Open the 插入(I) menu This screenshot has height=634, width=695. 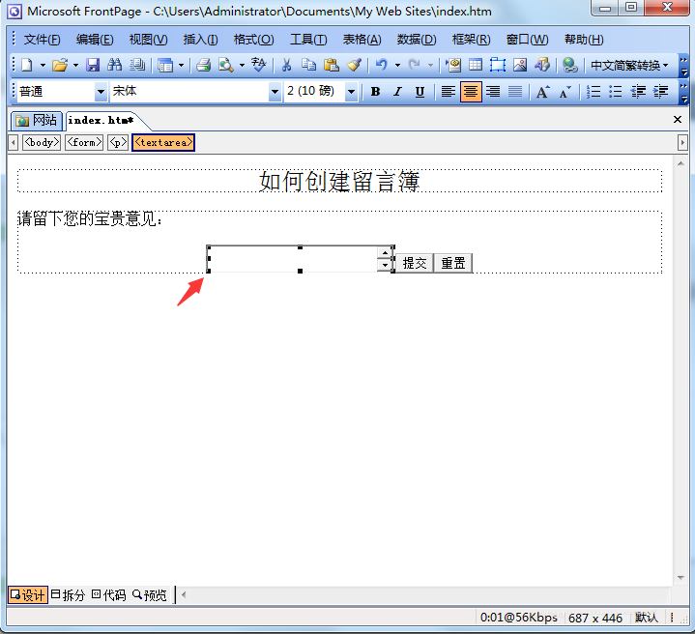200,40
